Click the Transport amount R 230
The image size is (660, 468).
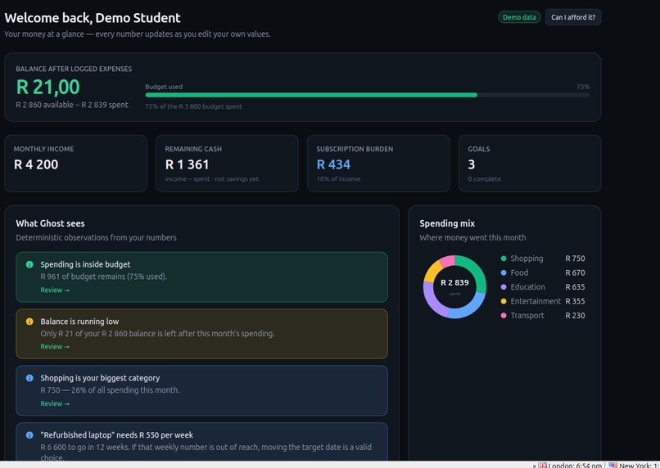(x=575, y=316)
